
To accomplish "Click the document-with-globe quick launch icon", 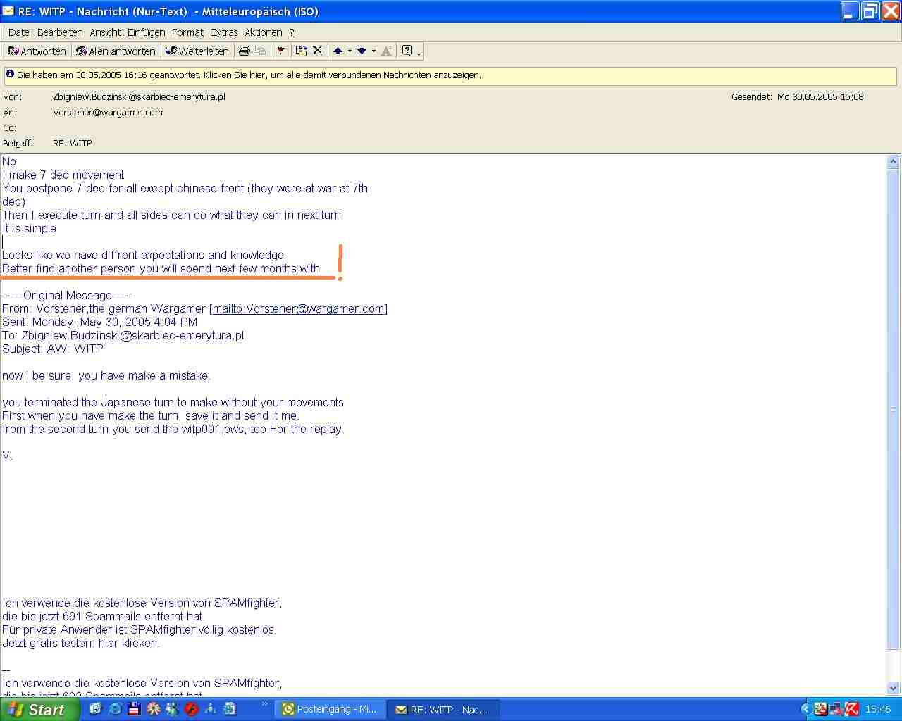I will point(229,709).
